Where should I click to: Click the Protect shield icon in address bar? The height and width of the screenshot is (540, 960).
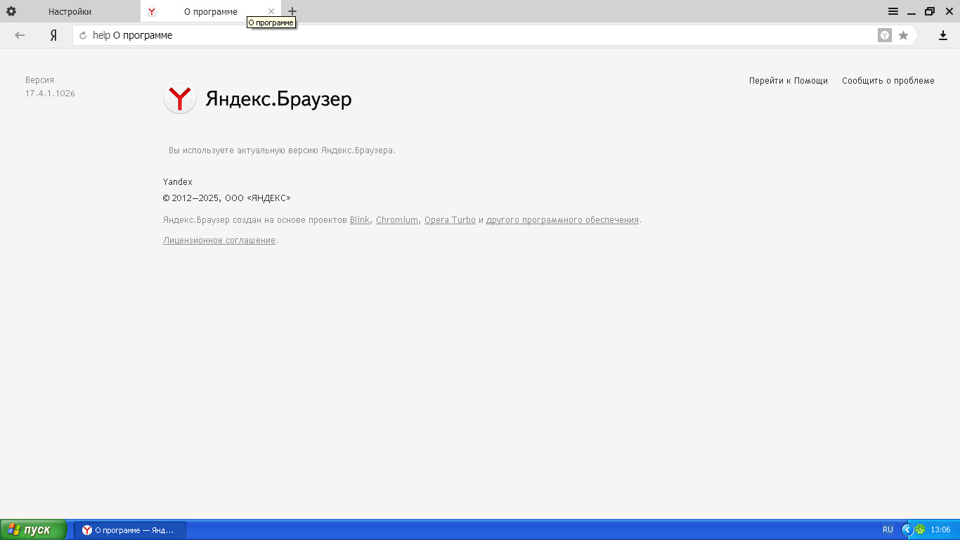coord(885,35)
